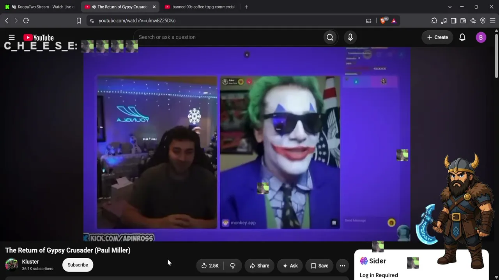Open Brave Shields lion icon

click(x=383, y=21)
